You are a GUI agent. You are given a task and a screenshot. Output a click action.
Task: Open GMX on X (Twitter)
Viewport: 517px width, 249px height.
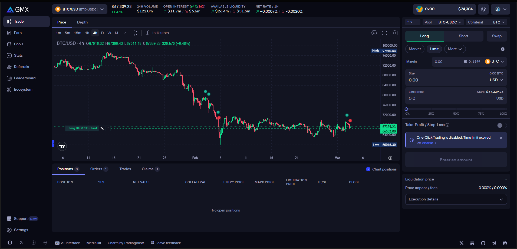[x=461, y=243]
